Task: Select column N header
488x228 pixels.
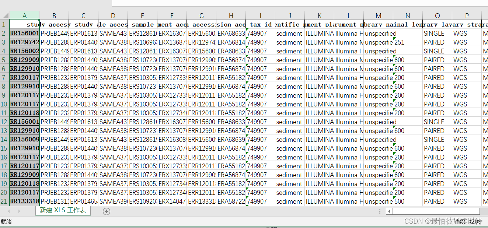Action: [408, 15]
